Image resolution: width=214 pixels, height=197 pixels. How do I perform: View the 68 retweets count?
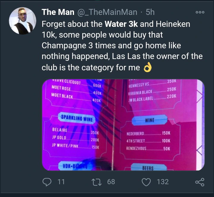coord(111,182)
